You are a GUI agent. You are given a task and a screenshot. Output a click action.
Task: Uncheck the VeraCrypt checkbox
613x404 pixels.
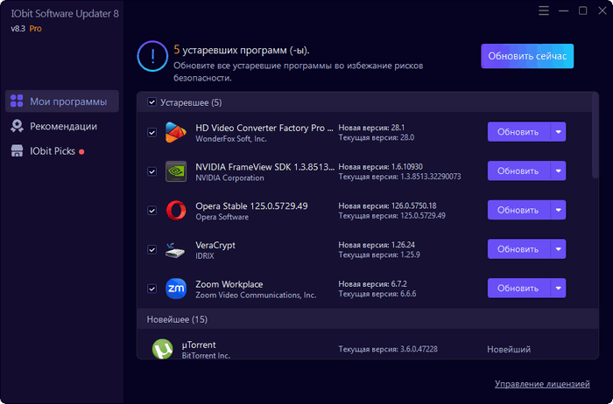pyautogui.click(x=151, y=249)
